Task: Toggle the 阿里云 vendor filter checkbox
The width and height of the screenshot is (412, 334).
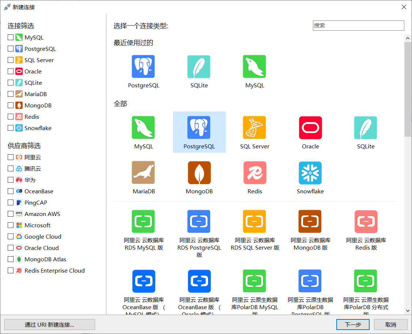Action: (11, 157)
